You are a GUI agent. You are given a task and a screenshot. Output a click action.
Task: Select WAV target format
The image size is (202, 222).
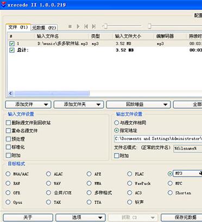pos(48,183)
